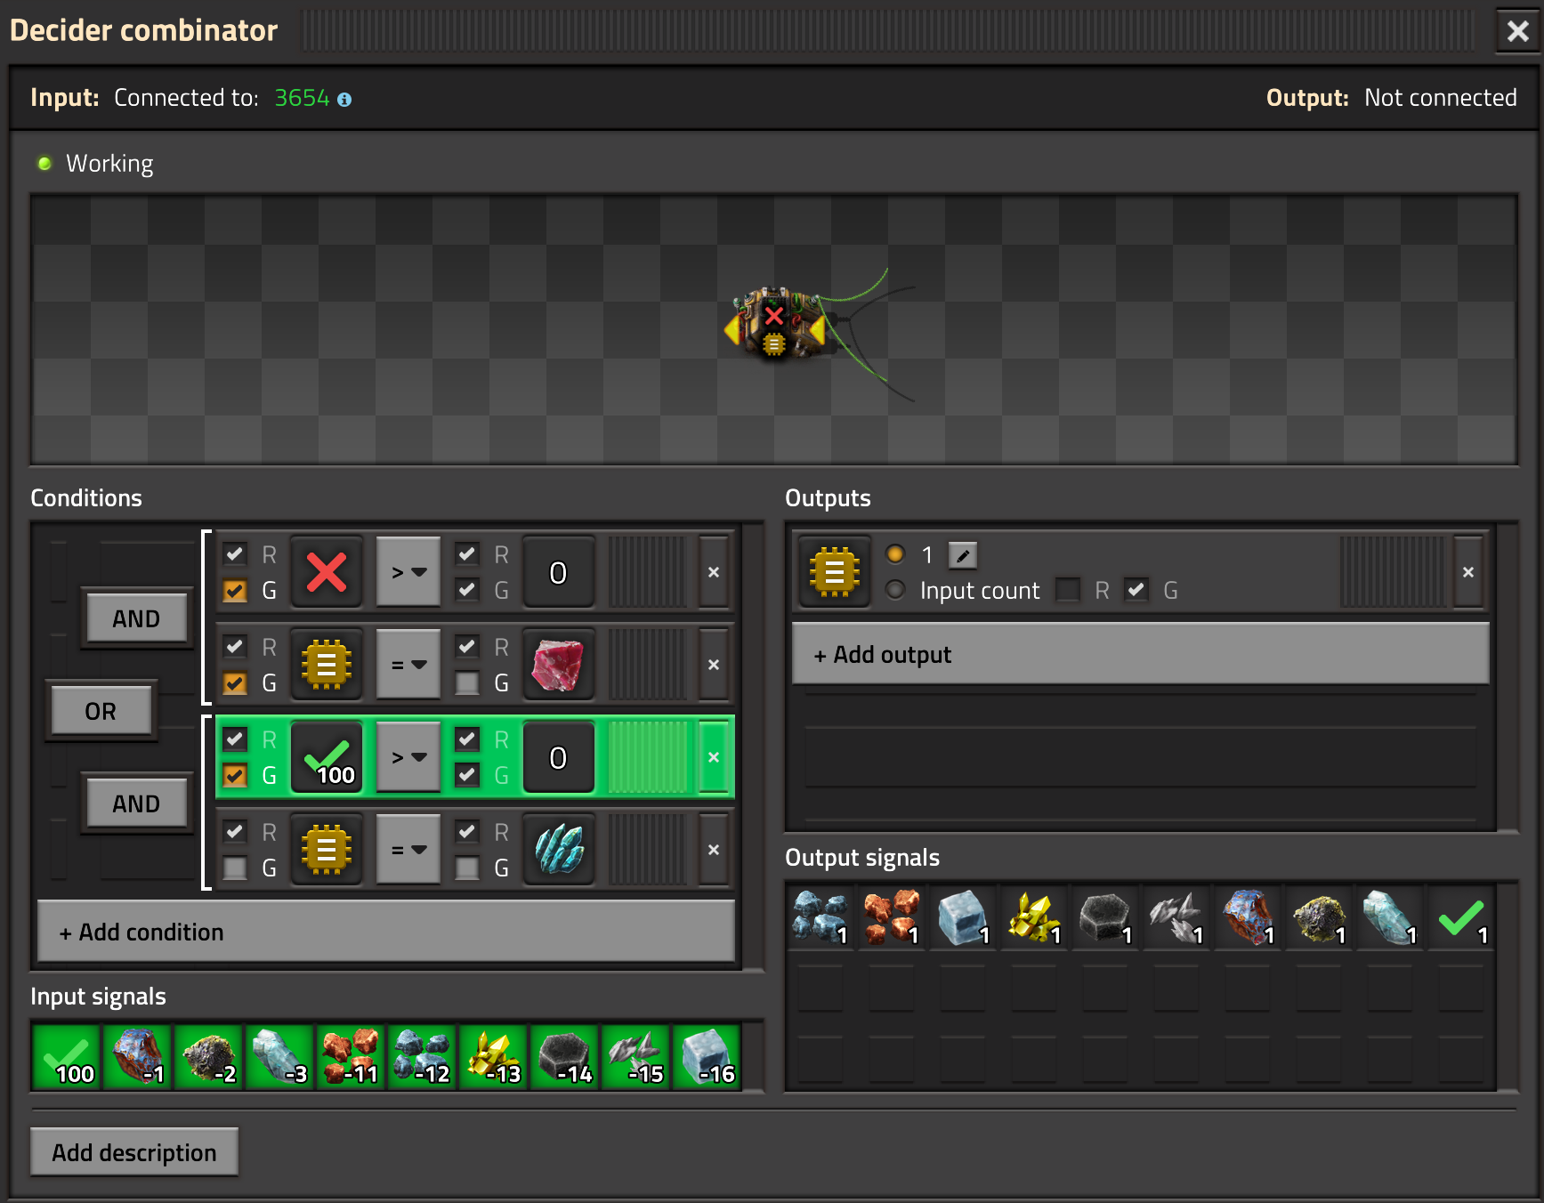Click iron ore input signal -12

[423, 1056]
